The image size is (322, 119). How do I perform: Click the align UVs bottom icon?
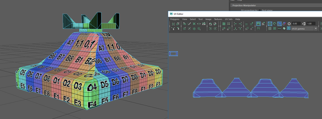pos(235,29)
